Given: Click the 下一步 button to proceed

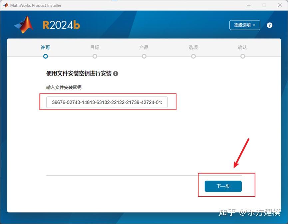Looking at the screenshot, I should coord(223,186).
